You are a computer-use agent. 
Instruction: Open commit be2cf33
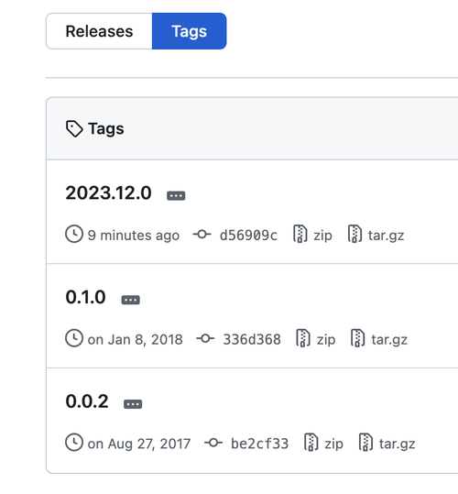pos(260,444)
